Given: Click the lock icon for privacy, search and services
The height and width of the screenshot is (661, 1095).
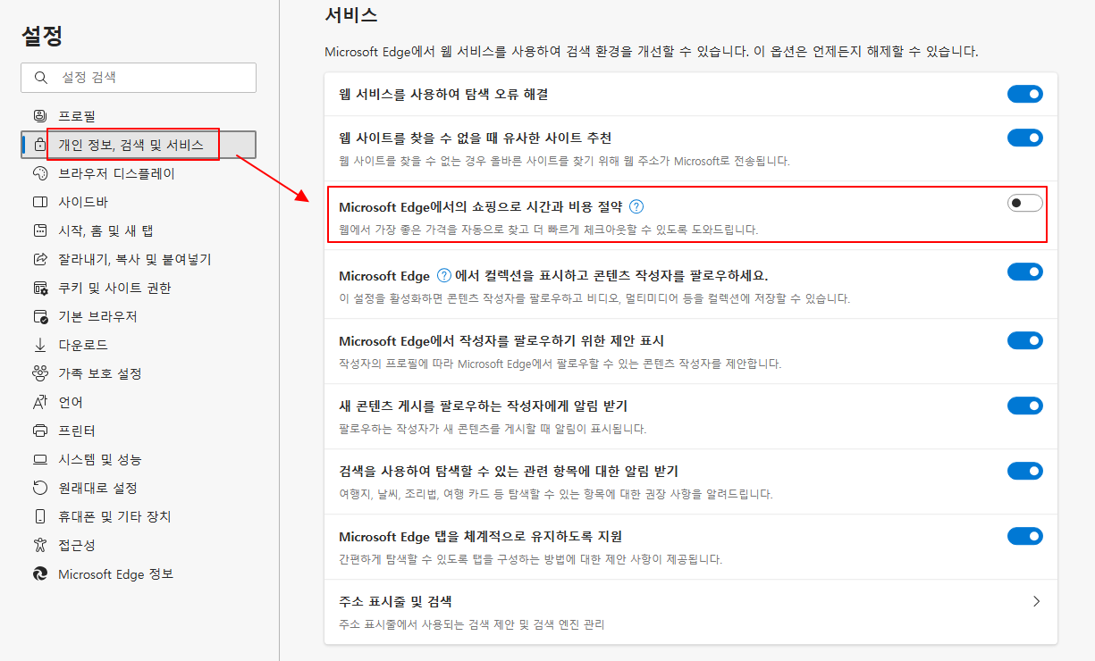Looking at the screenshot, I should click(39, 145).
